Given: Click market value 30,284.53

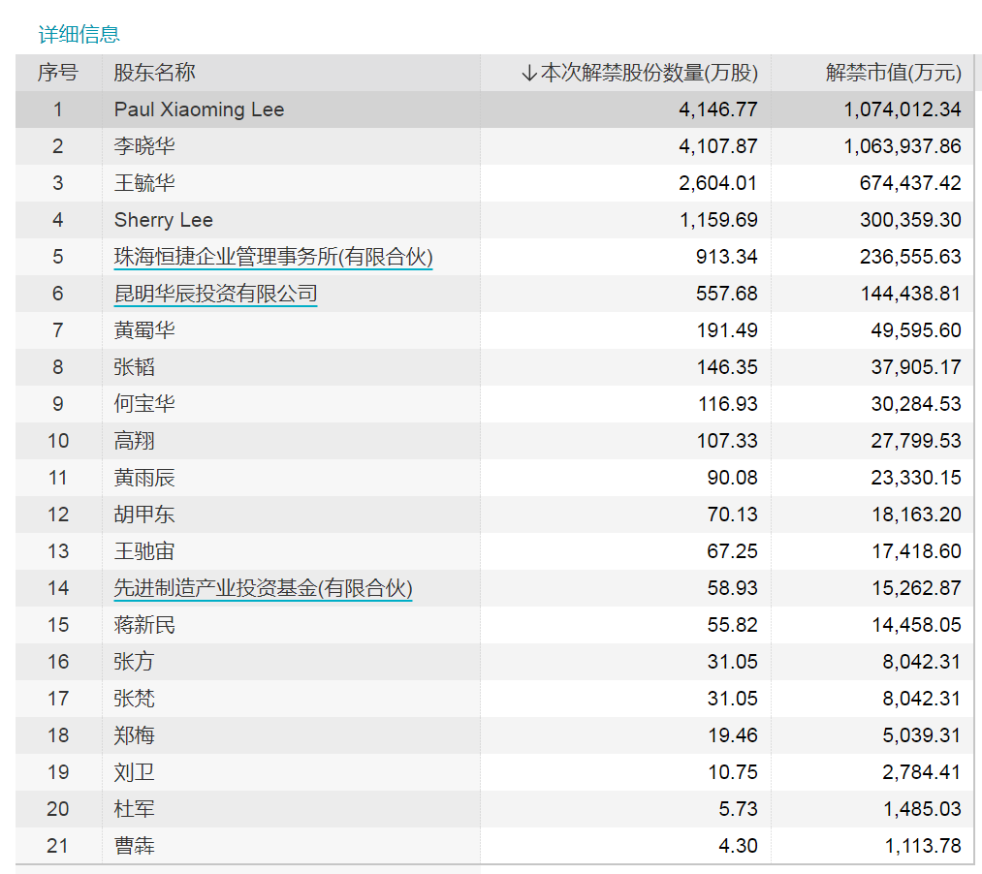Looking at the screenshot, I should [x=916, y=404].
